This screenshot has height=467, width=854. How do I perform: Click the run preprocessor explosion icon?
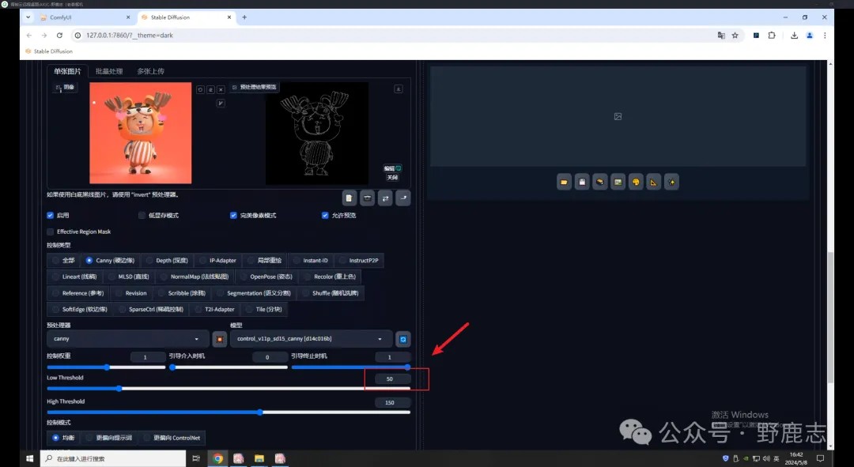click(x=220, y=339)
